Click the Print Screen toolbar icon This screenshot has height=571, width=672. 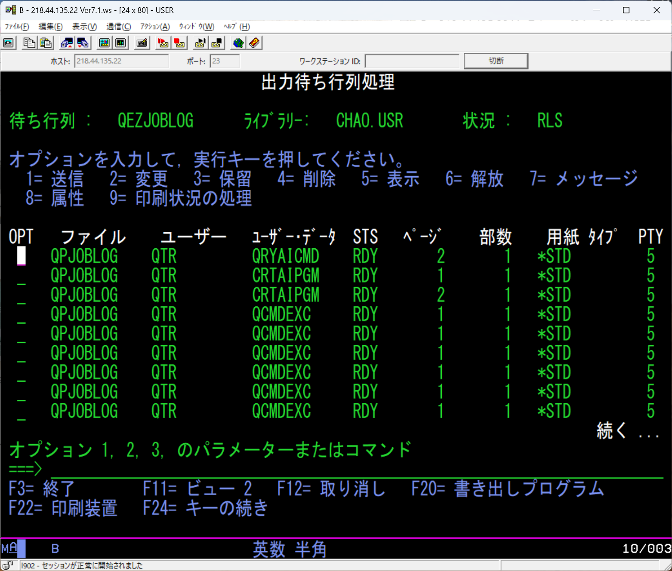click(9, 43)
